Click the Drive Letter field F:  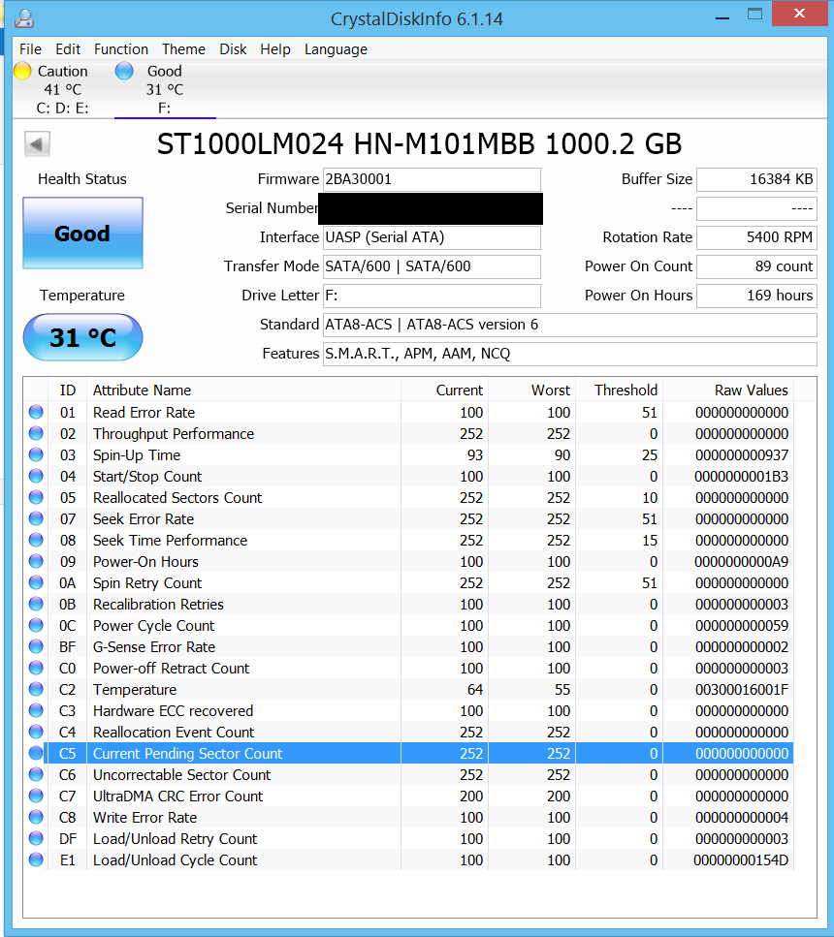coord(432,296)
